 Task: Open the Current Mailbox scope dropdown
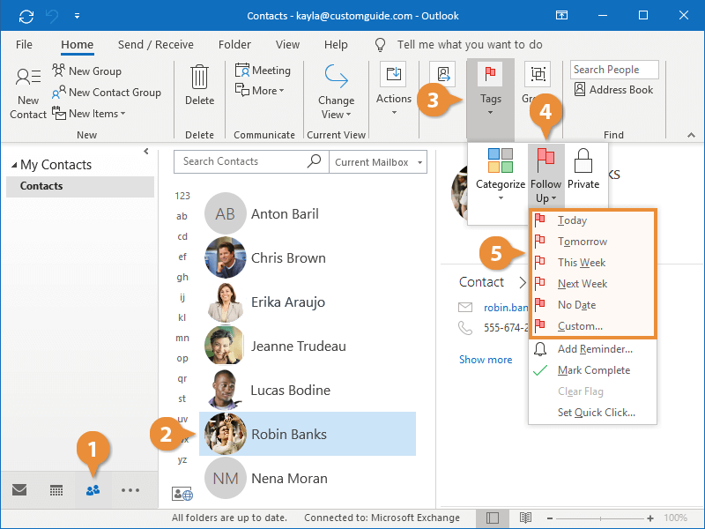pos(378,162)
